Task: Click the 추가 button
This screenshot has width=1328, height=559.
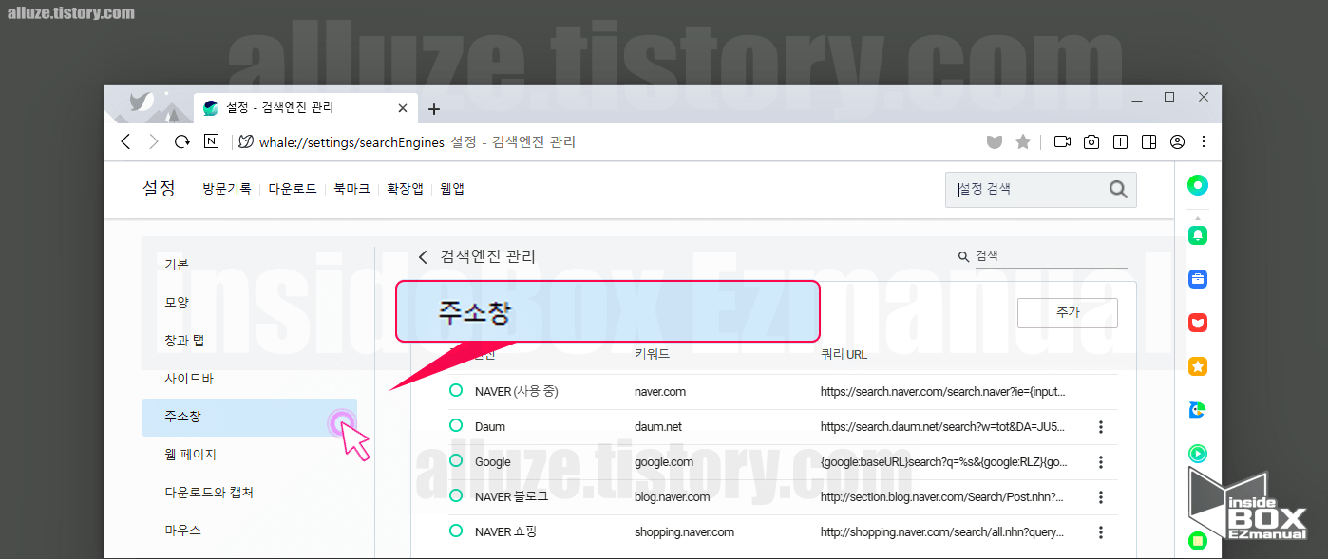Action: click(x=1067, y=312)
